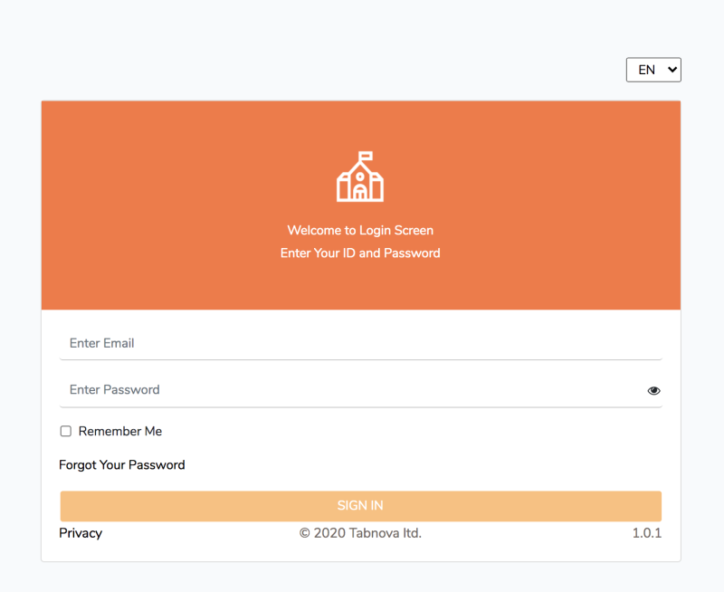
Task: Open the Forgot Your Password link
Action: point(122,465)
